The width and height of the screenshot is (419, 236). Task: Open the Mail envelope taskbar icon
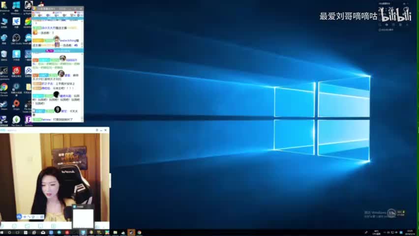tap(43, 233)
